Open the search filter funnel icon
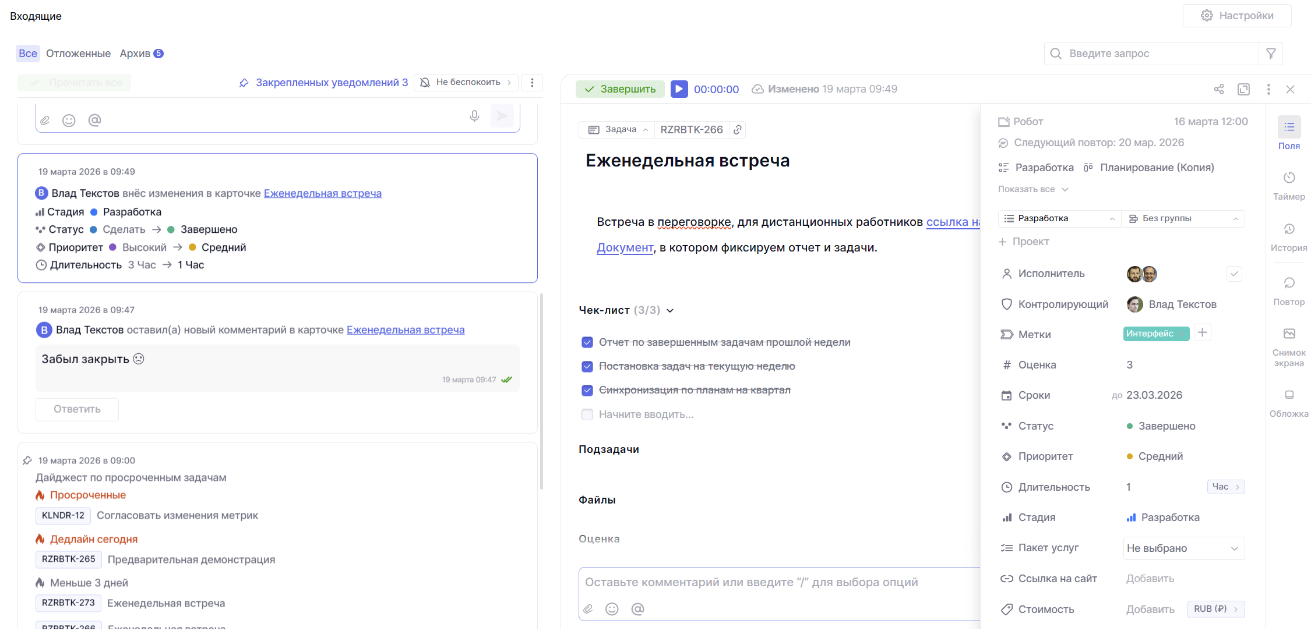Viewport: 1311px width, 631px height. click(1271, 54)
